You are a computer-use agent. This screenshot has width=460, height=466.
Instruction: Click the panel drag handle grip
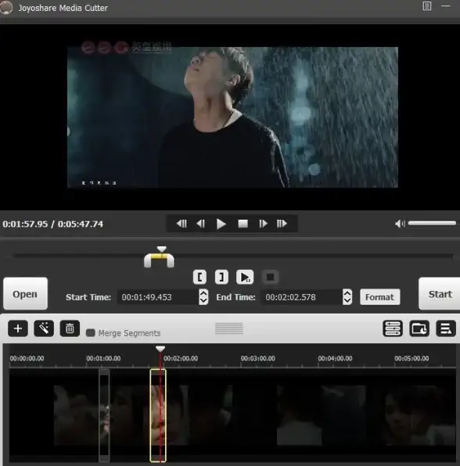point(229,328)
